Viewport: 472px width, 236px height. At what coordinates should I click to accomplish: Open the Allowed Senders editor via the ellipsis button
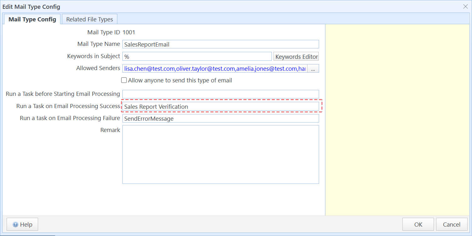coord(313,68)
